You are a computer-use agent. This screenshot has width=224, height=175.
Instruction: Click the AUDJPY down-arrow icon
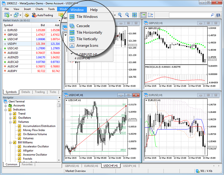tap(5, 71)
